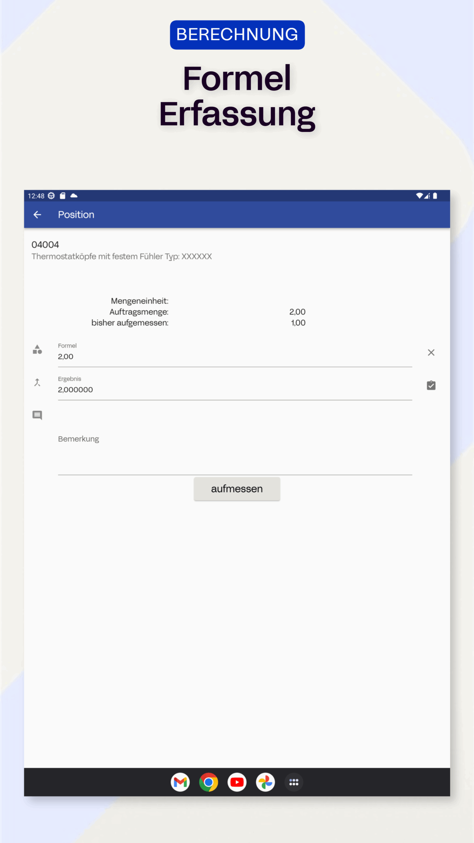Screen dimensions: 474x843
Task: Tap the SD card status icon
Action: (x=63, y=196)
